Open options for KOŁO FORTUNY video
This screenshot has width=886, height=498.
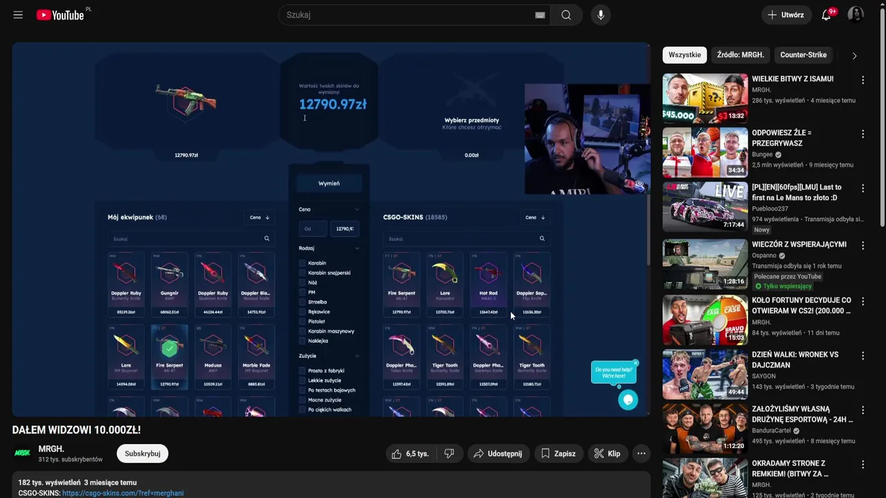pos(862,302)
